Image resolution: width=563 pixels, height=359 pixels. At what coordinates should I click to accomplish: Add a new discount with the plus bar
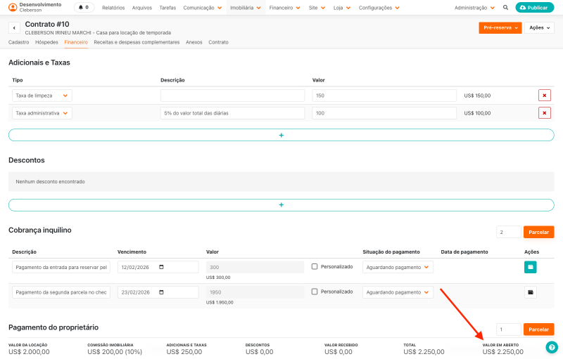pos(281,205)
